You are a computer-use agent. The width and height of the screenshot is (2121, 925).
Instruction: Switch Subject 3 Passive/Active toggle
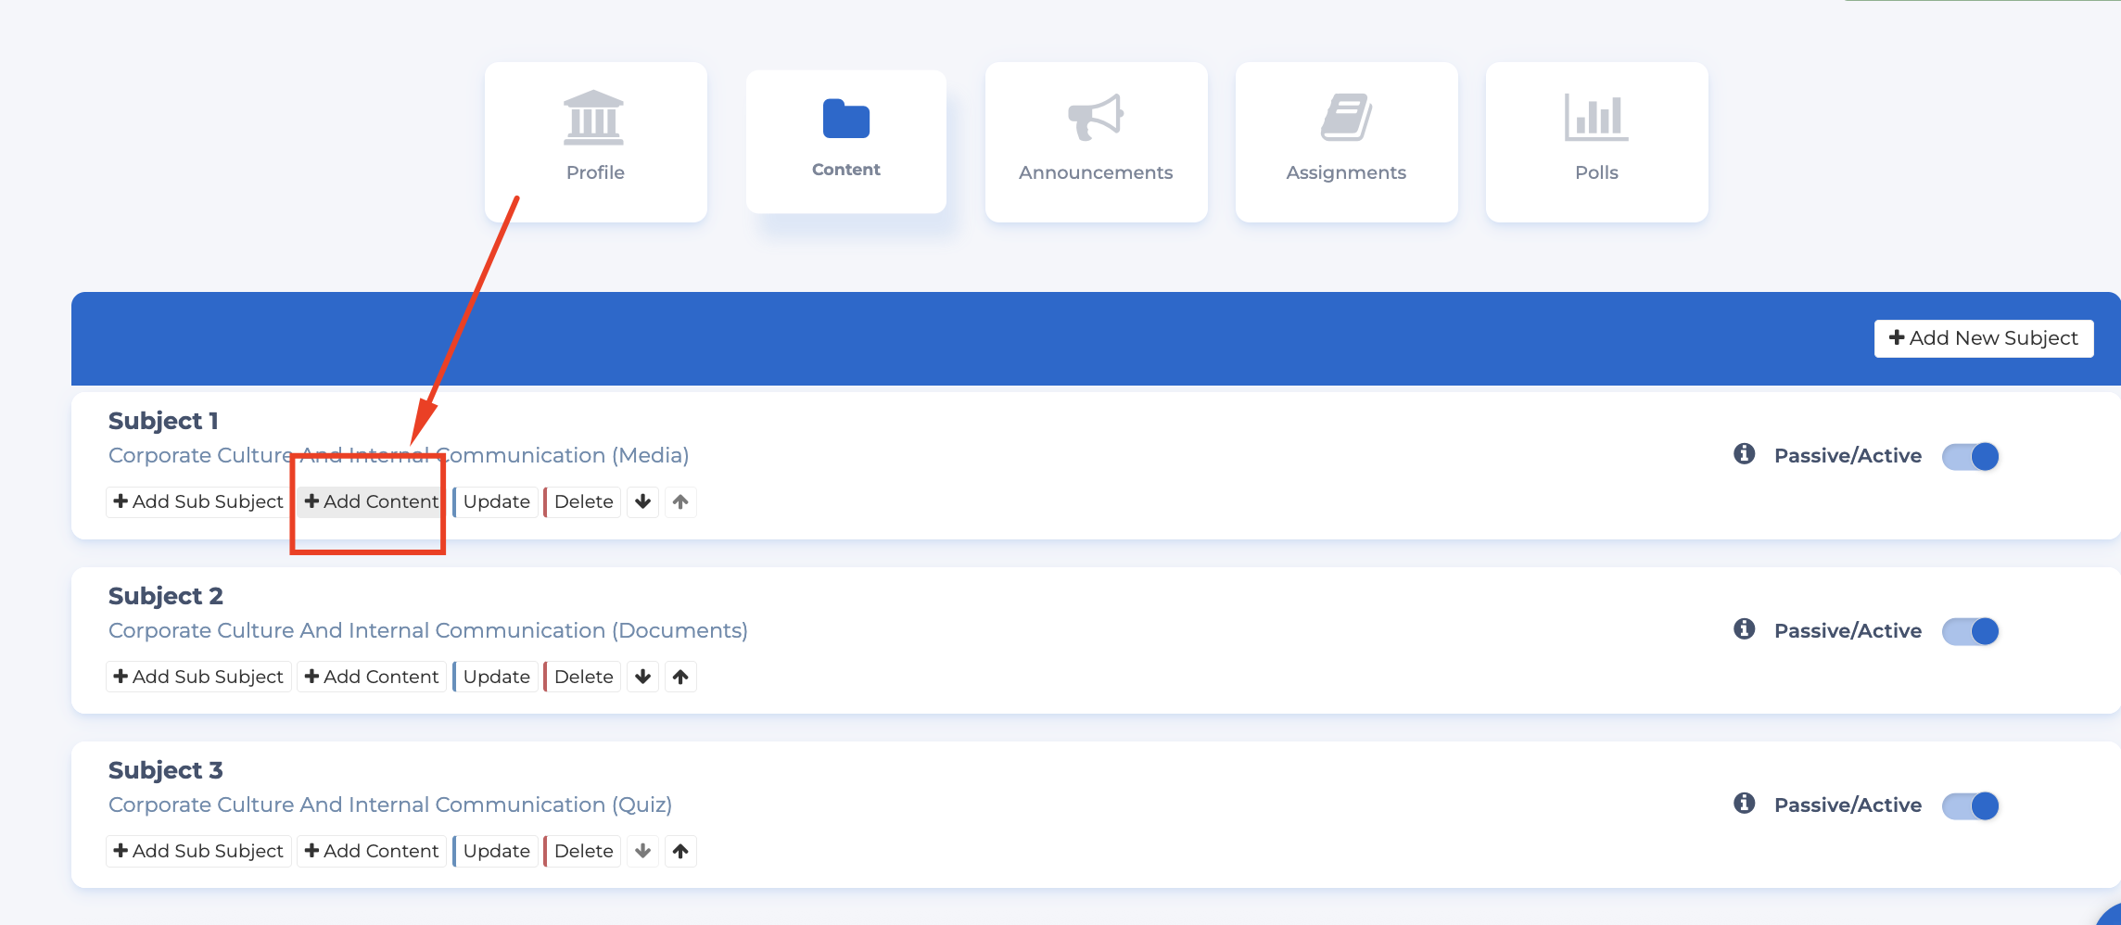[1970, 805]
